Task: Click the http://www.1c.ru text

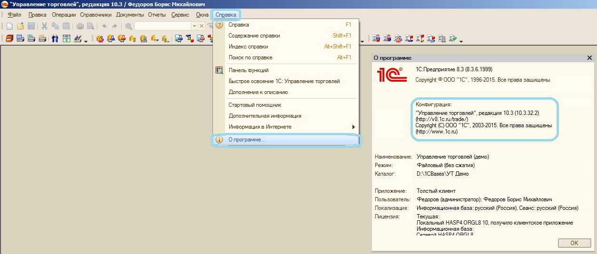Action: coord(437,132)
